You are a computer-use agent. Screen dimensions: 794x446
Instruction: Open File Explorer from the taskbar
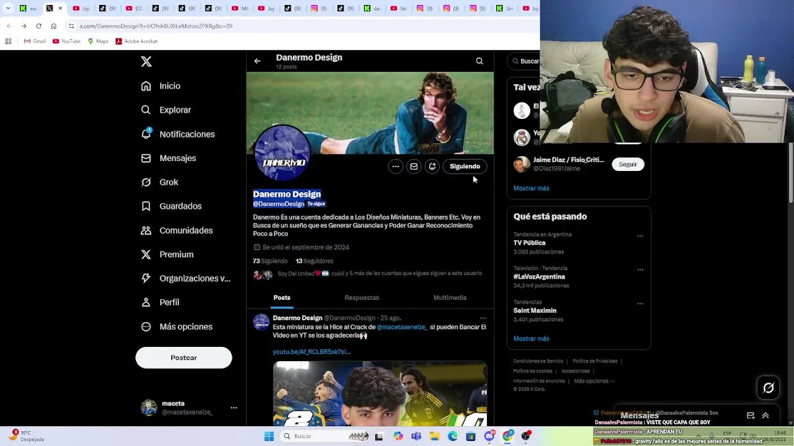point(434,436)
